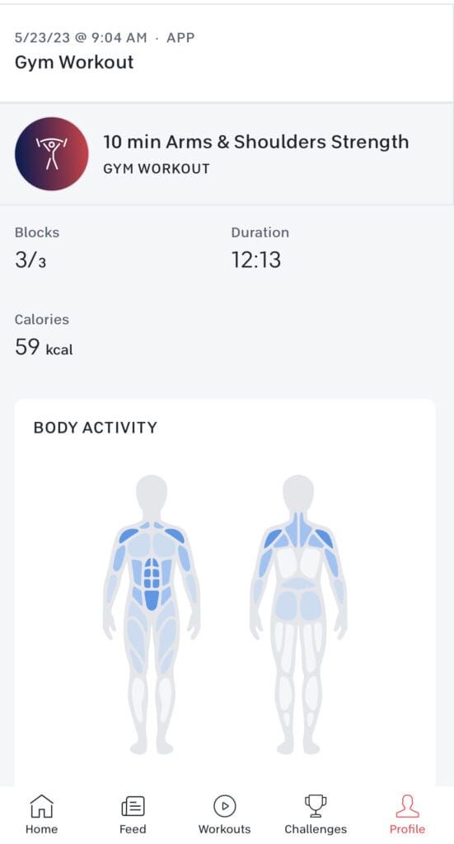Tap the Gym Workout header title
The width and height of the screenshot is (454, 844).
click(74, 62)
